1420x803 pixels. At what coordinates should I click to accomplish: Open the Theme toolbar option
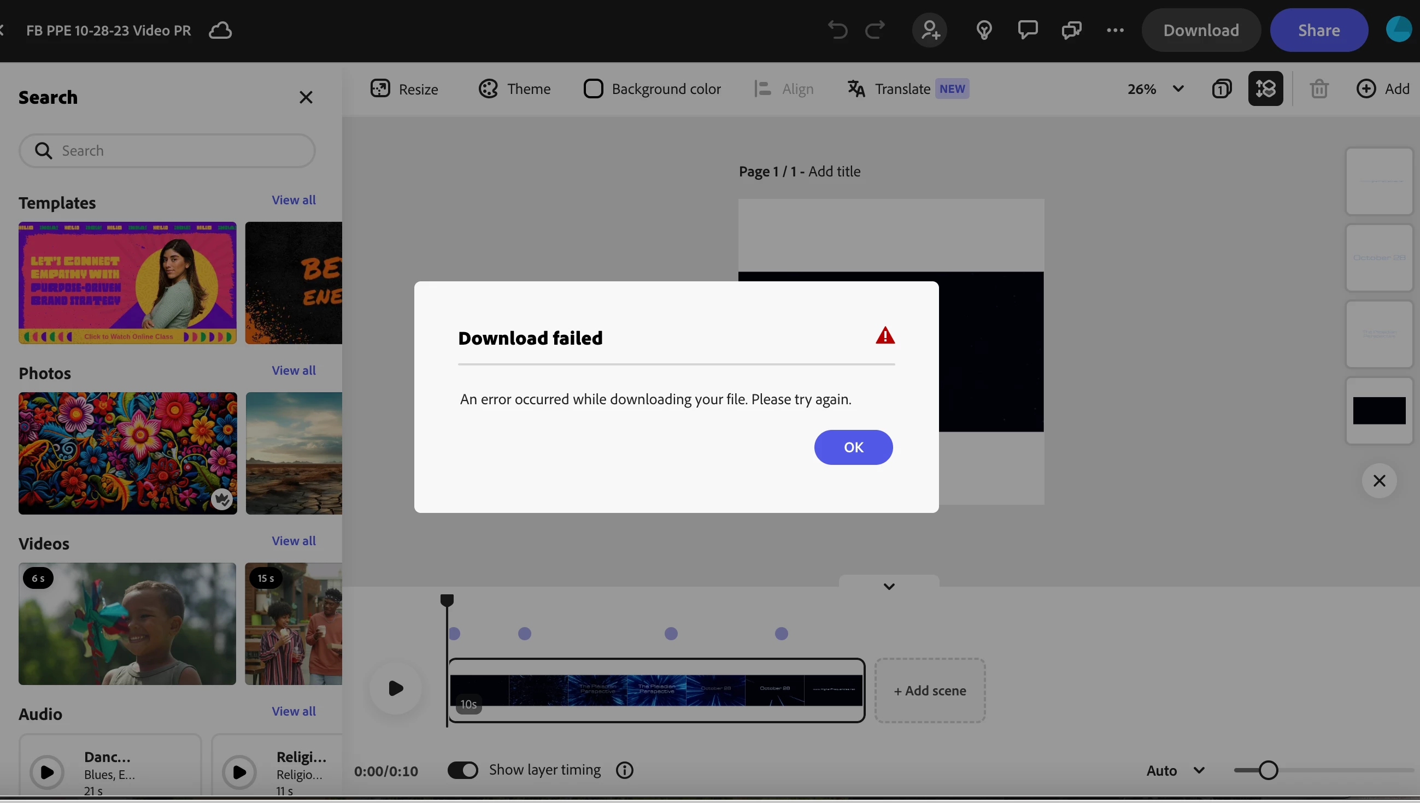coord(514,89)
